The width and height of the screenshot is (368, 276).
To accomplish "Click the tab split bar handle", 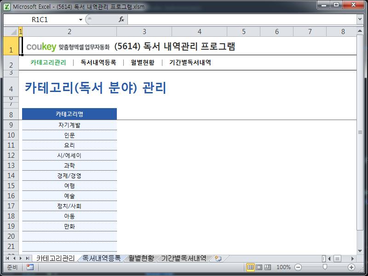I will 324,259.
